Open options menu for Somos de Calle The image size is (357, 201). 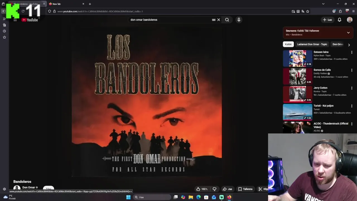(x=352, y=70)
